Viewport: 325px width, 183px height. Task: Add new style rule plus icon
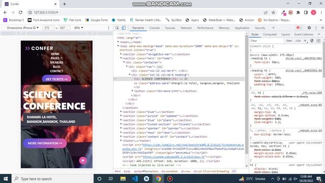305,41
